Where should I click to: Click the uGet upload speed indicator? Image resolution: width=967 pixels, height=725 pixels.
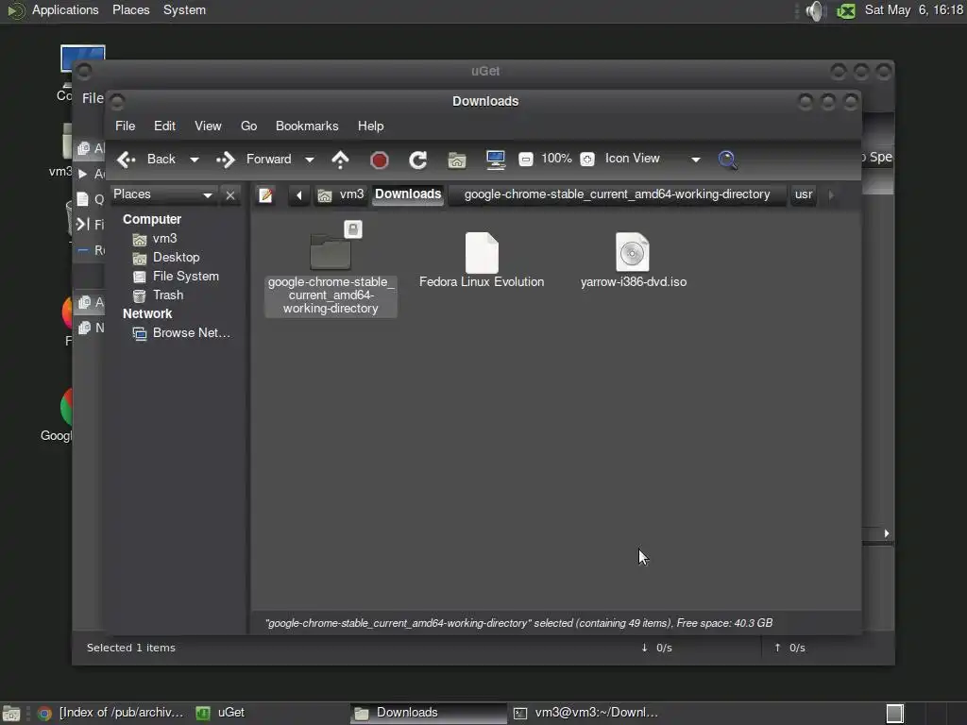(789, 649)
